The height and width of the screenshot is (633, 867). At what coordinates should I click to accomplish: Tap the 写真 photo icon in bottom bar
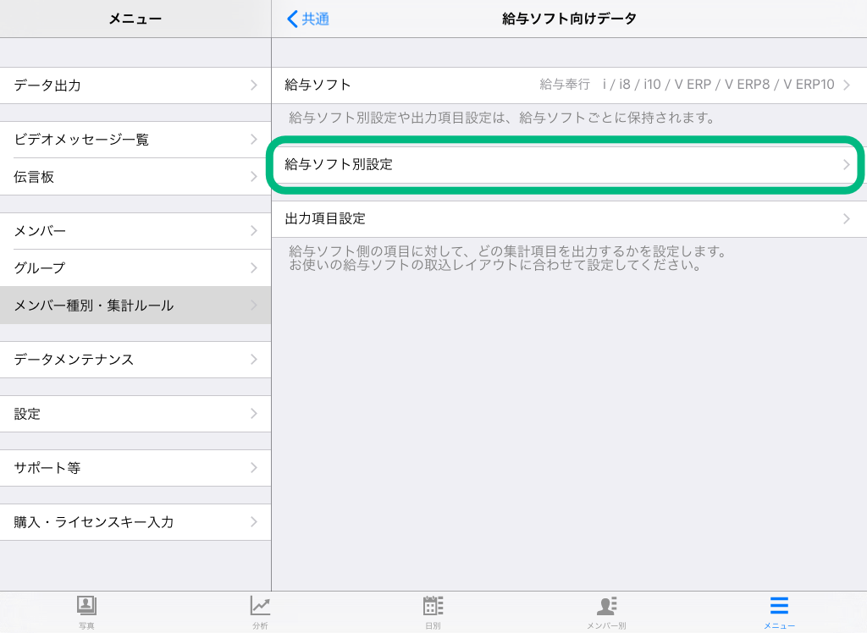[86, 606]
